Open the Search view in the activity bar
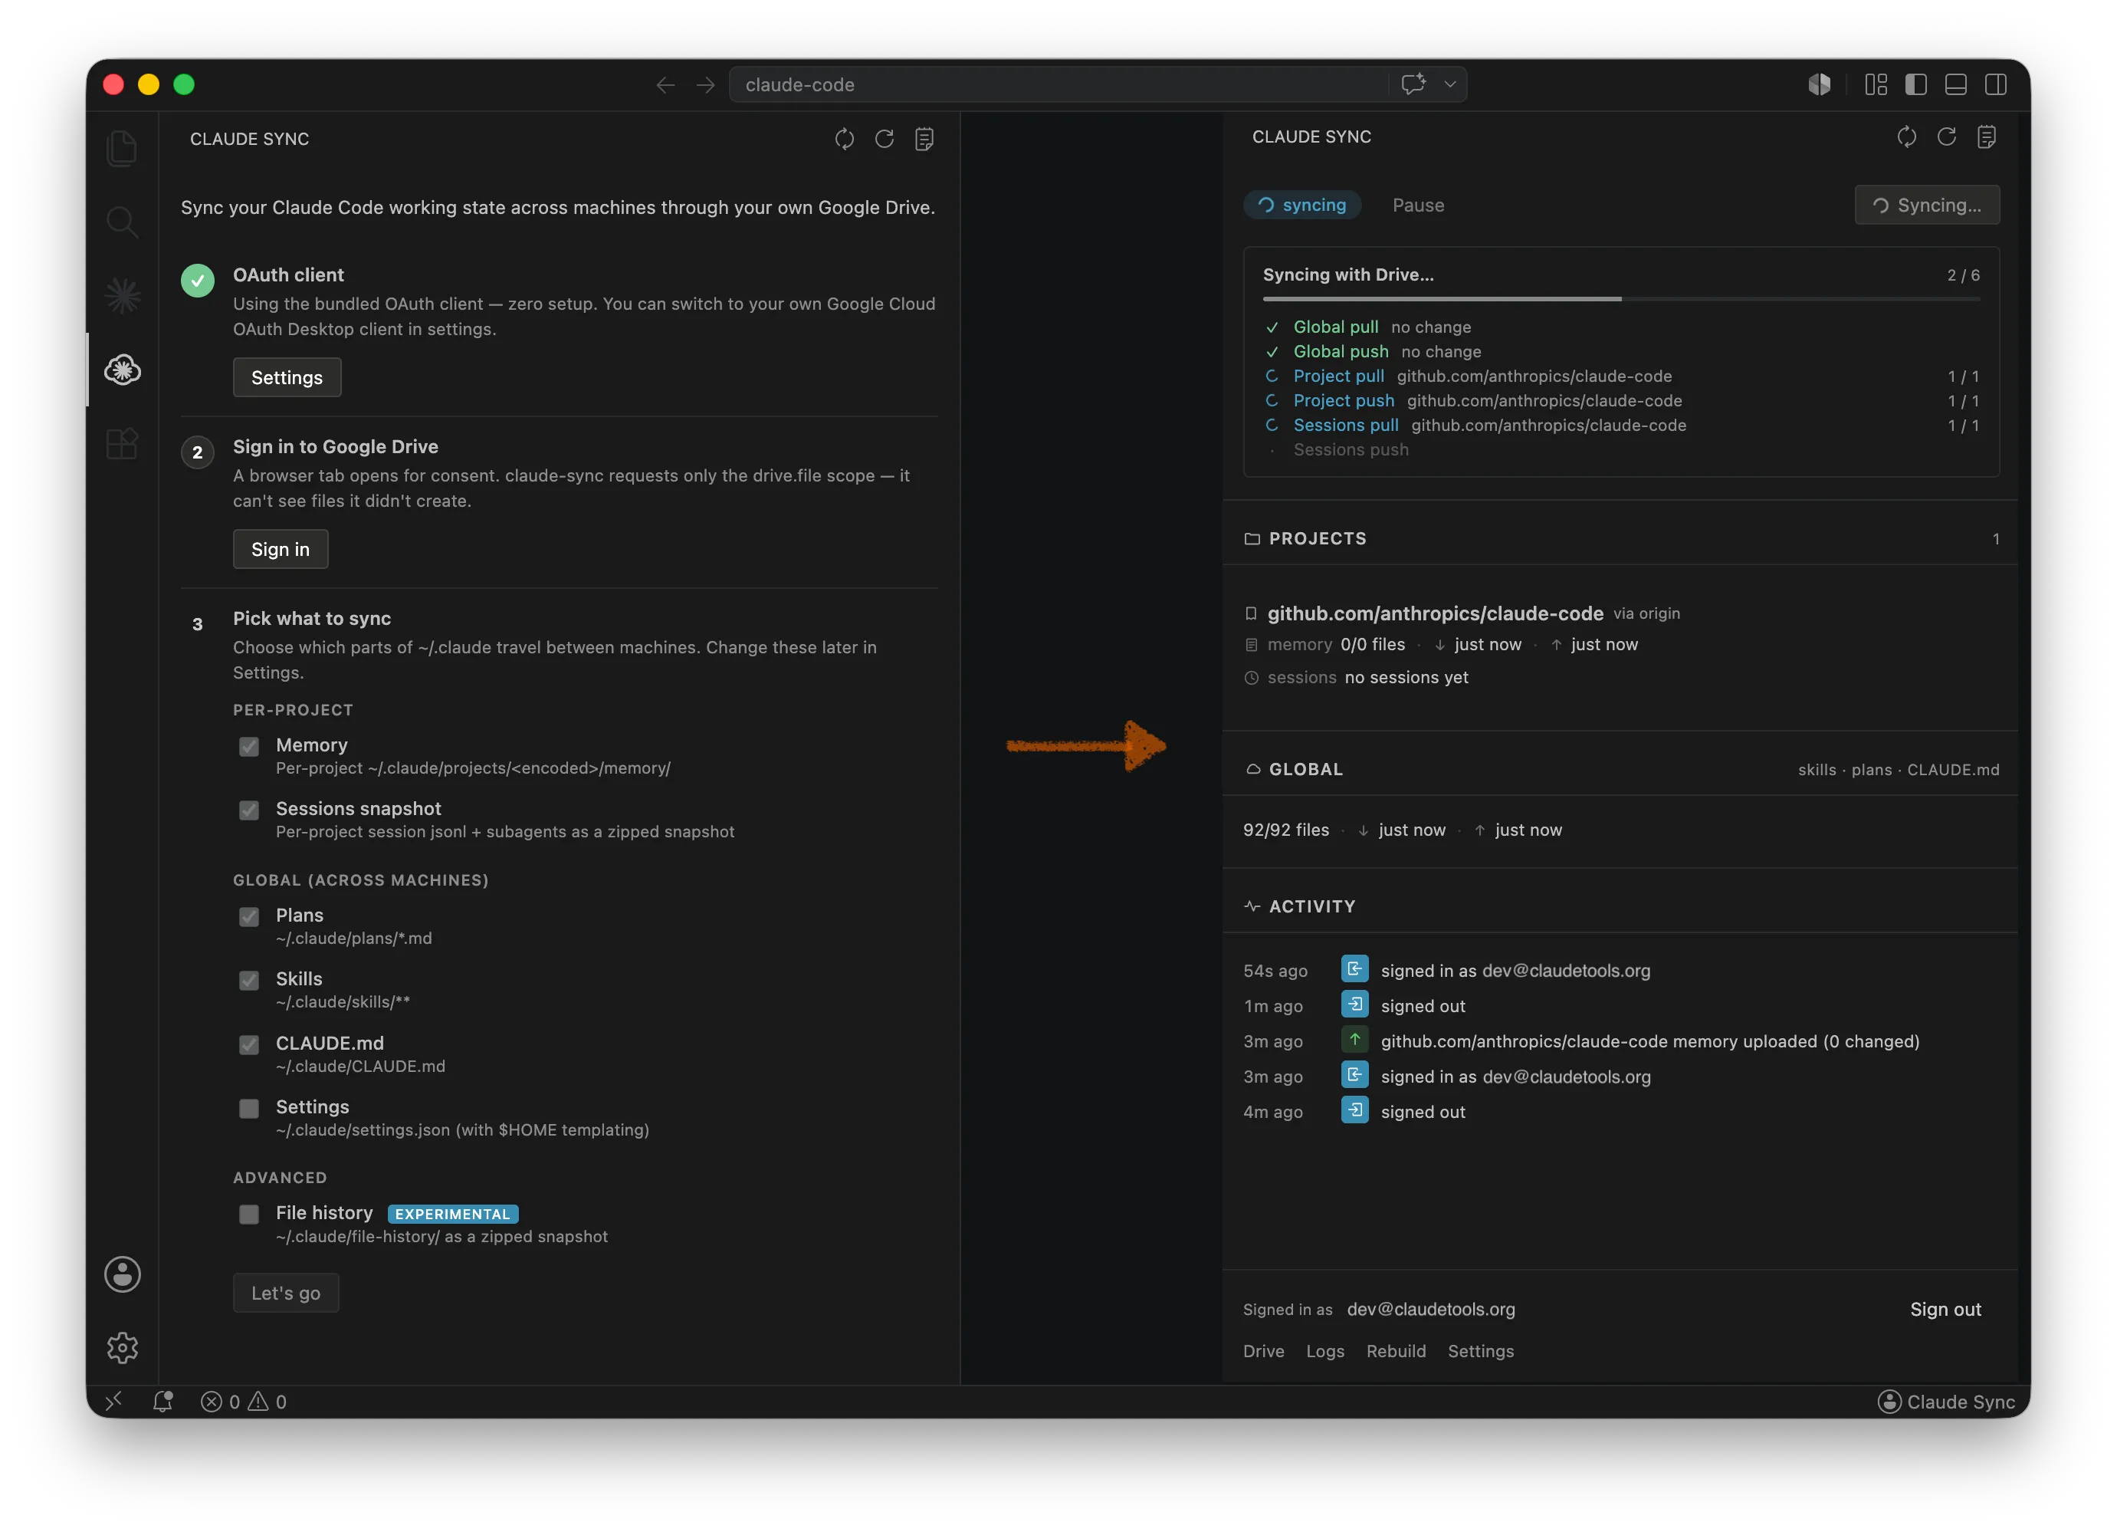2117x1532 pixels. coord(123,222)
